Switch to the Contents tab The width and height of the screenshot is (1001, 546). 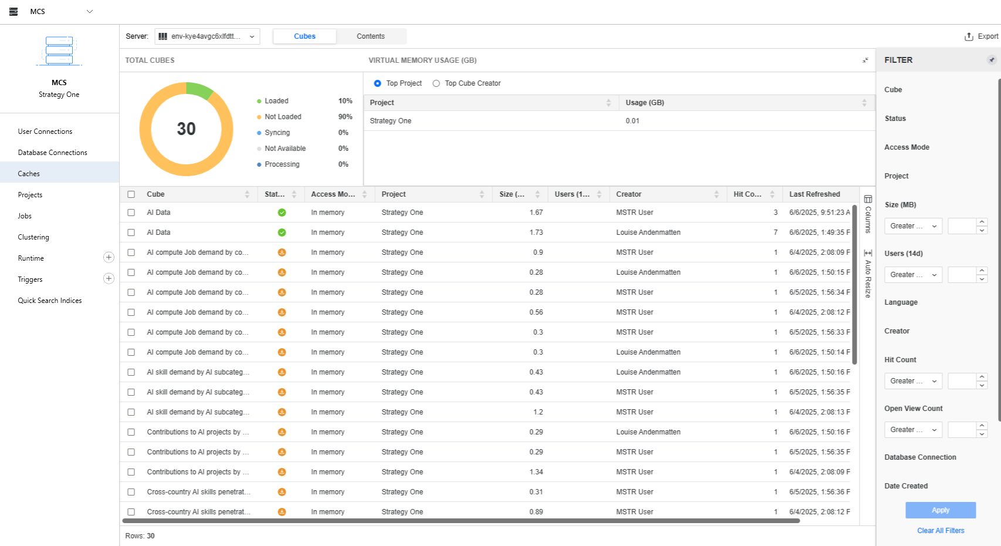point(370,36)
